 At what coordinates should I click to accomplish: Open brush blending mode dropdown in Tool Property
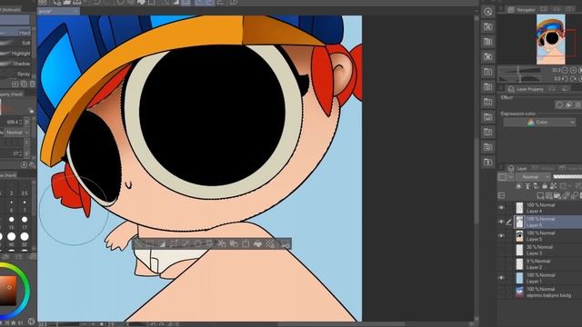pyautogui.click(x=16, y=133)
